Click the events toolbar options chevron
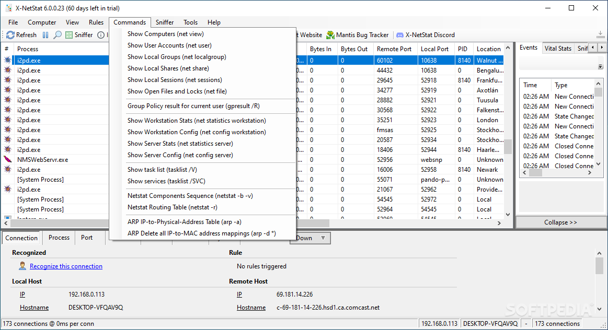This screenshot has height=330, width=608. click(600, 67)
